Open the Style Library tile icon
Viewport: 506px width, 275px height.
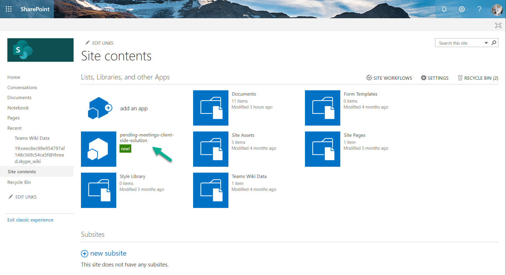click(99, 190)
